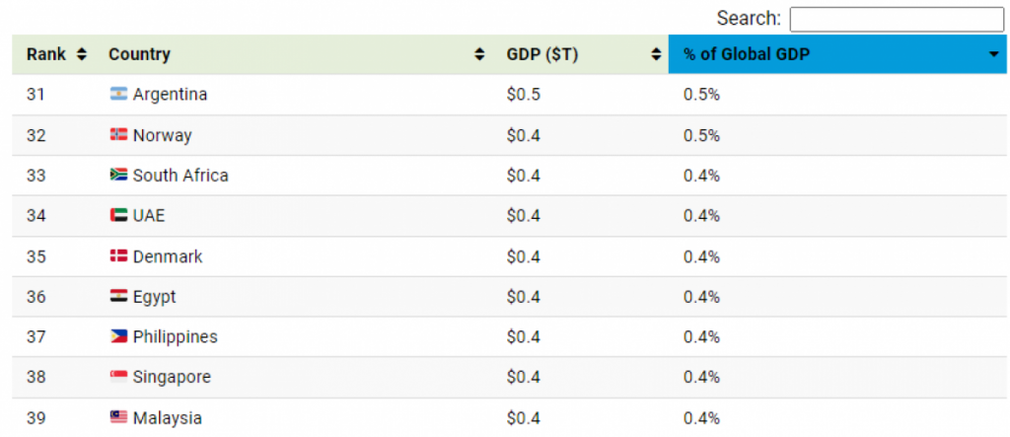Toggle % of Global GDP sort arrow
1010x437 pixels.
[x=993, y=55]
